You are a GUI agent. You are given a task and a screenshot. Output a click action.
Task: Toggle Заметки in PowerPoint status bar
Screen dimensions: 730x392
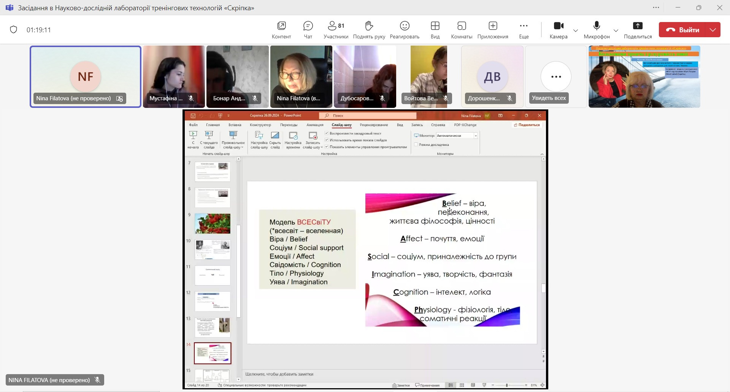click(x=401, y=385)
